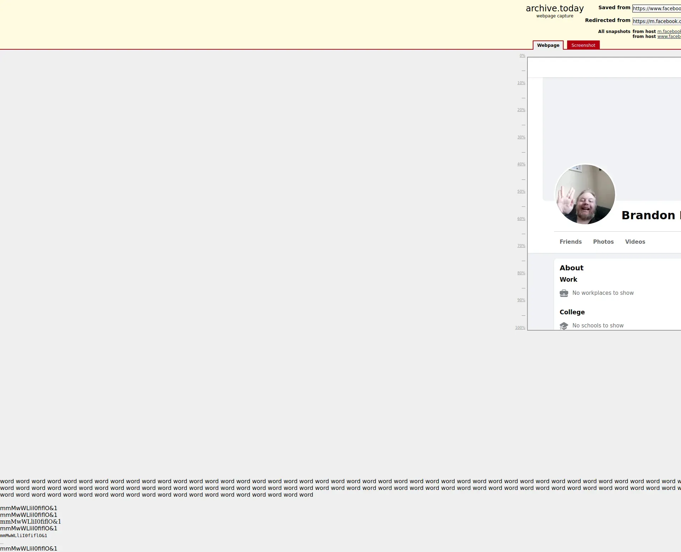Jump to the 30% page marker
This screenshot has height=552, width=681.
(x=521, y=137)
